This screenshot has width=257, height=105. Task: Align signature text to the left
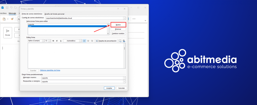pos(84,41)
